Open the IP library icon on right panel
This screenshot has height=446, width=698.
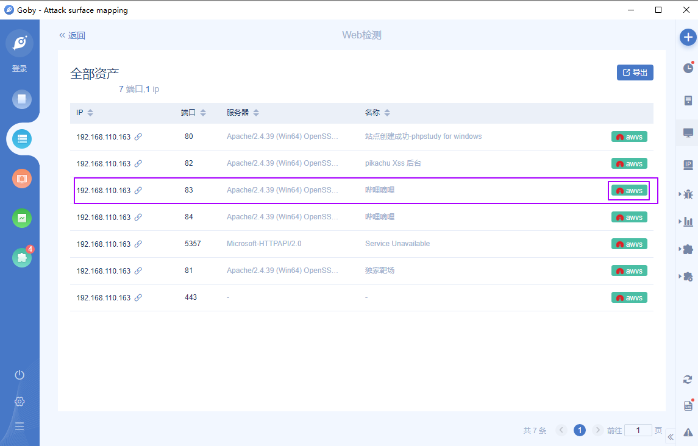(688, 165)
